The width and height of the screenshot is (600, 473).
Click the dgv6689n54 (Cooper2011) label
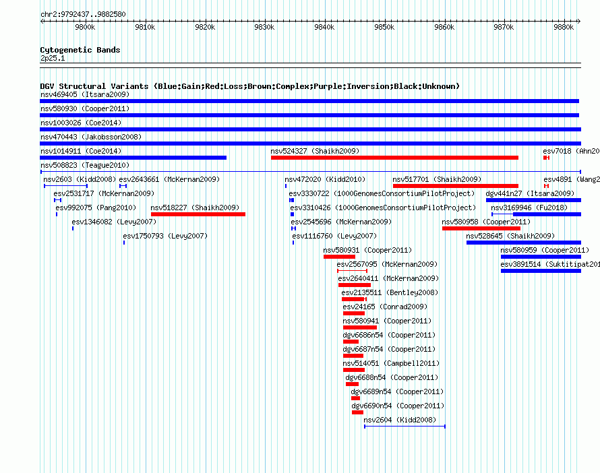[397, 391]
